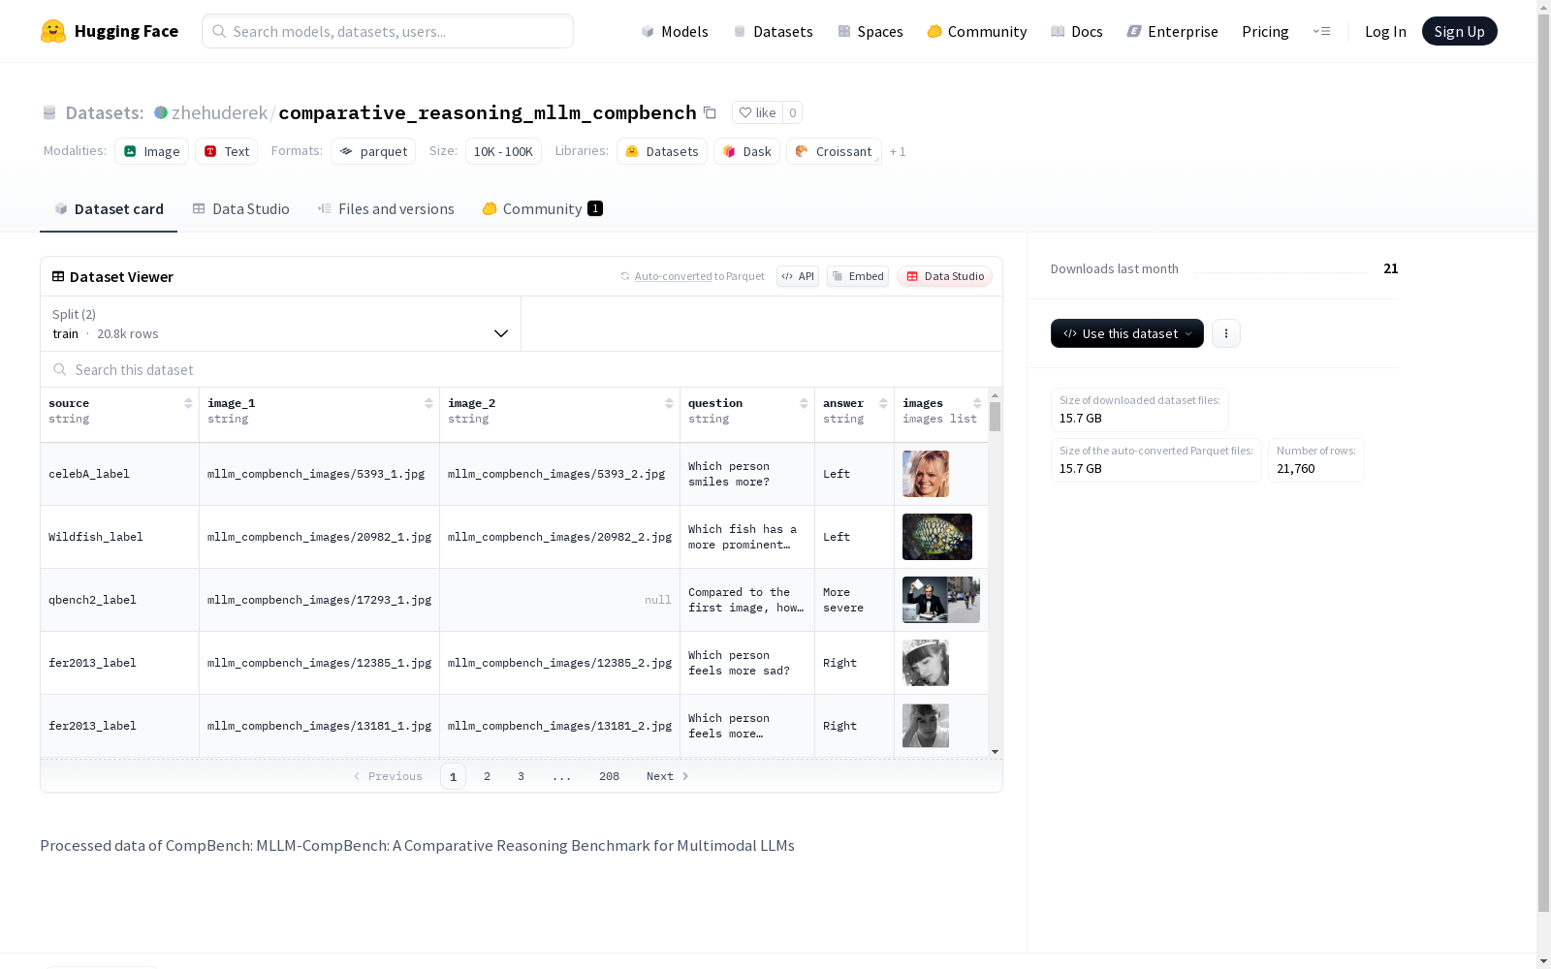This screenshot has width=1551, height=969.
Task: Select the Datasets library tag
Action: point(662,151)
